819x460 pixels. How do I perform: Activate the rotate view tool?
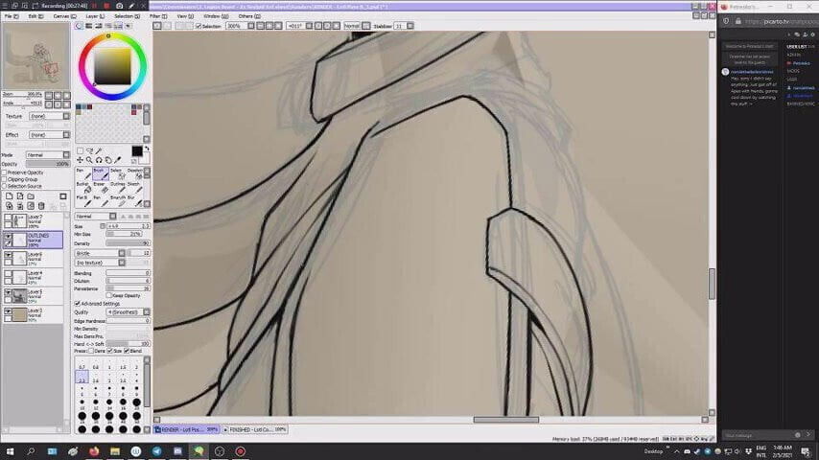tap(99, 160)
